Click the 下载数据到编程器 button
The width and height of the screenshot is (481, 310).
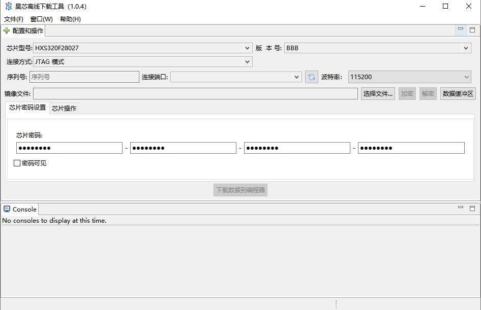(x=240, y=190)
